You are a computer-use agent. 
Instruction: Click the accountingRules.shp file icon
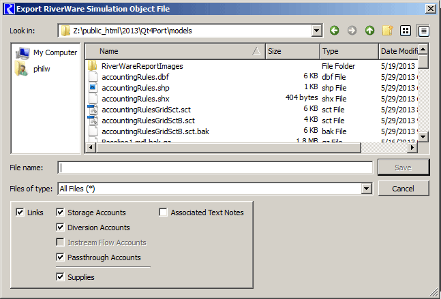[x=93, y=88]
